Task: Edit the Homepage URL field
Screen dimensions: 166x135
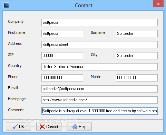Action: pos(99,100)
